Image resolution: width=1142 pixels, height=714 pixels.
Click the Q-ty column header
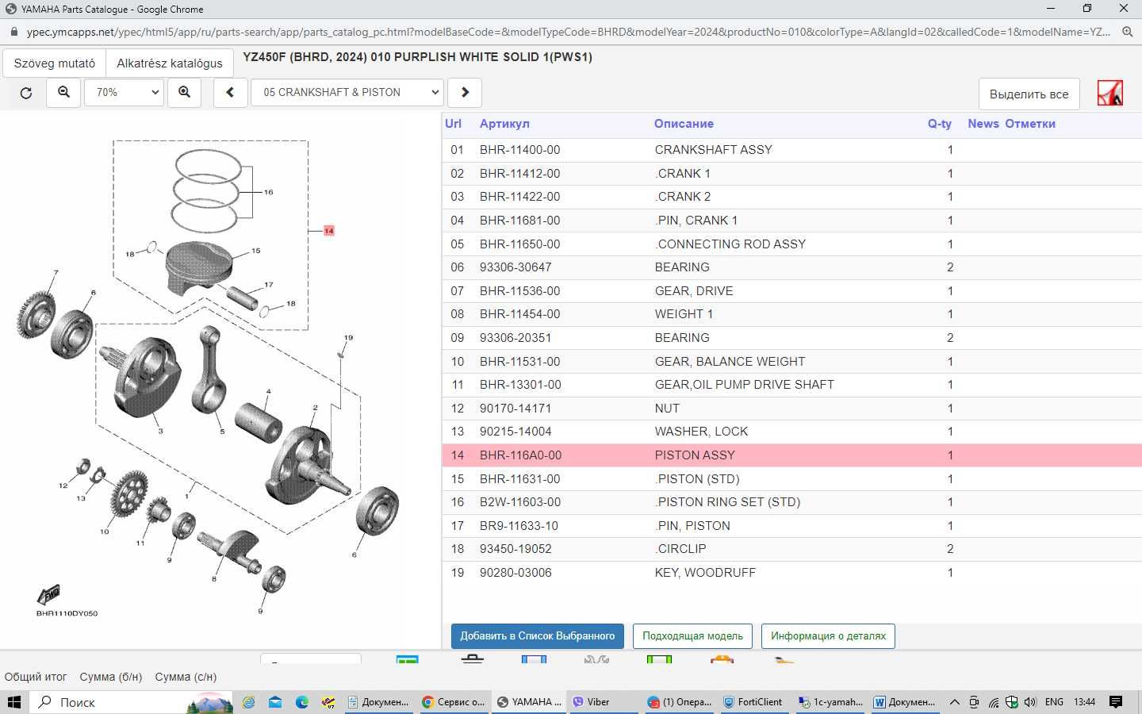click(x=940, y=124)
